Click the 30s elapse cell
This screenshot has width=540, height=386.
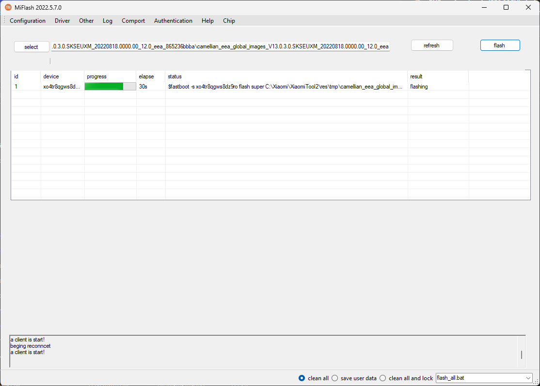tap(150, 87)
